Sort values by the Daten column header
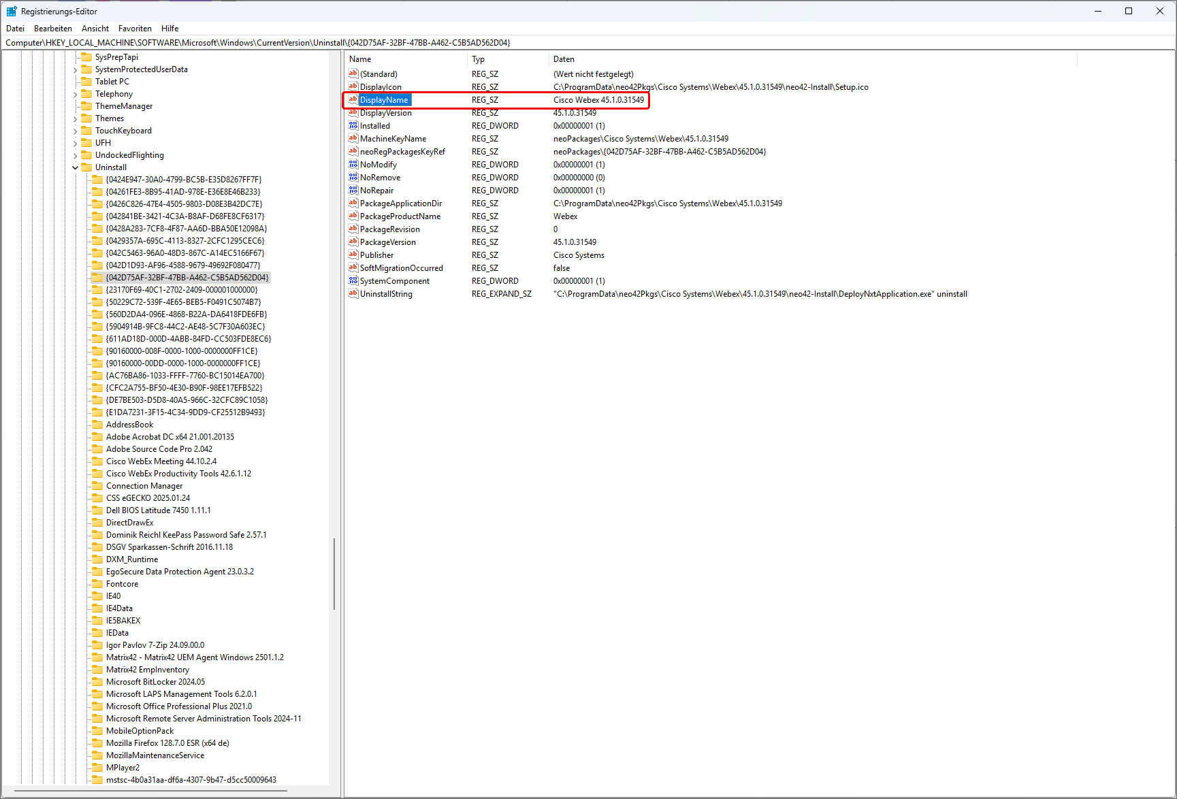Viewport: 1177px width, 799px height. click(813, 59)
